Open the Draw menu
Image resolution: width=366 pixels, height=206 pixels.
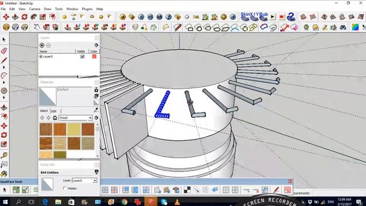[47, 9]
